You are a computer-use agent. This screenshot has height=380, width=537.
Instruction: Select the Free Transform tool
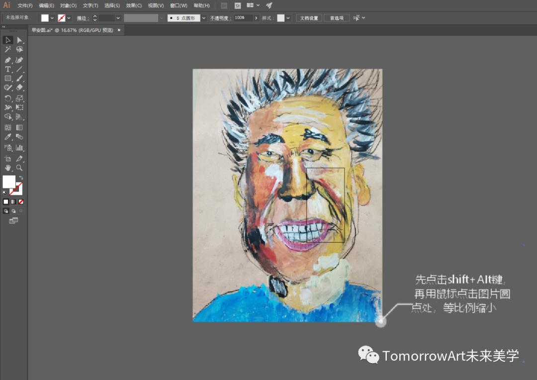[19, 107]
